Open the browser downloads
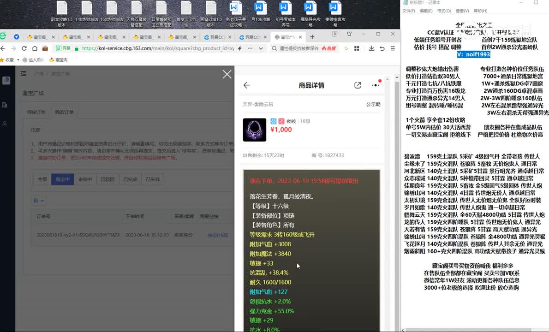Screen dimensions: 549x332 (371, 48)
